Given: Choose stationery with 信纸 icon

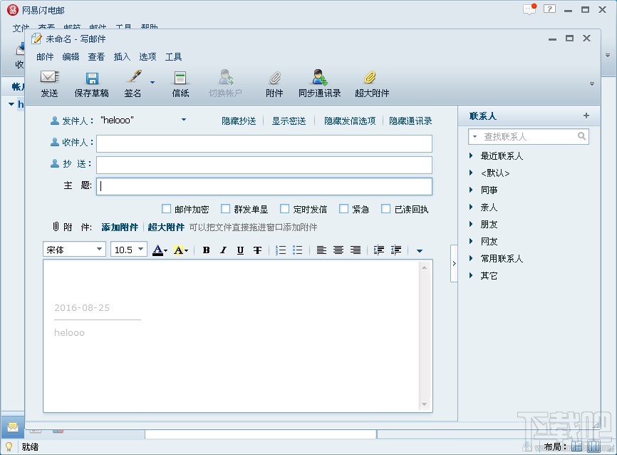Looking at the screenshot, I should click(180, 78).
